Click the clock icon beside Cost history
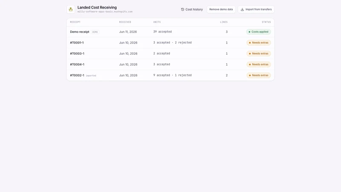The width and height of the screenshot is (341, 192). click(x=182, y=9)
